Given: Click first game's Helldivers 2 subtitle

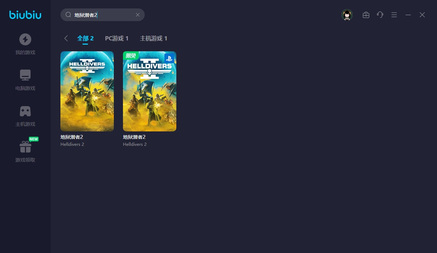Looking at the screenshot, I should point(72,144).
